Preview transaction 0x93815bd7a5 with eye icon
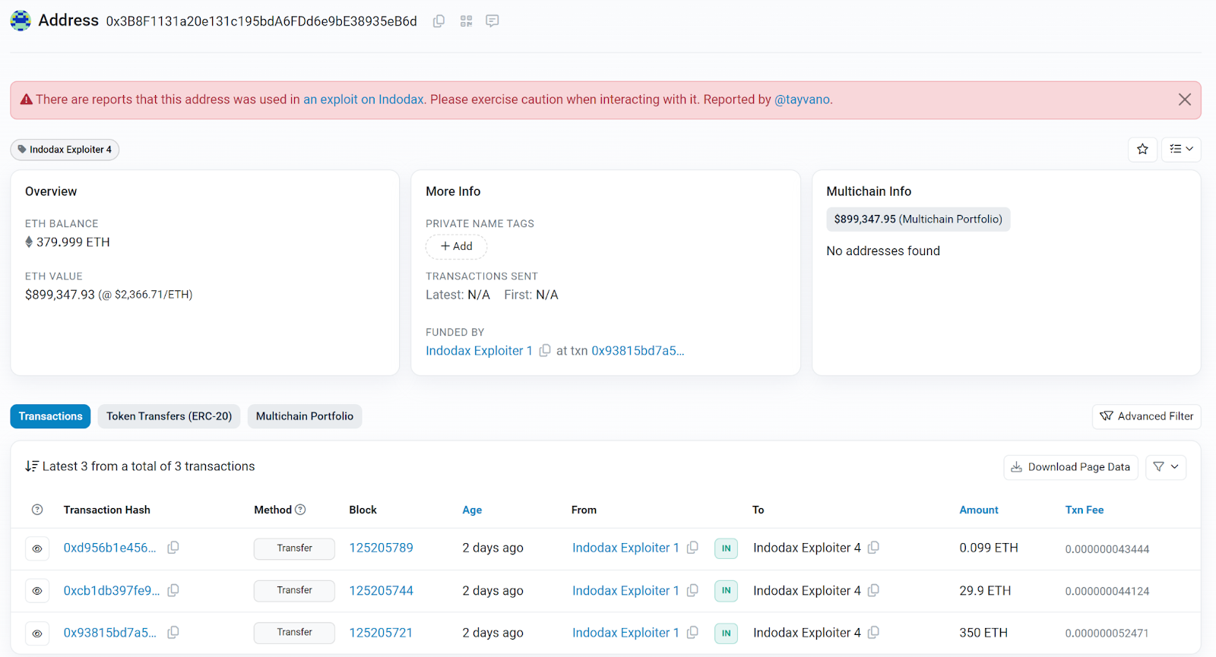Image resolution: width=1216 pixels, height=657 pixels. [37, 633]
